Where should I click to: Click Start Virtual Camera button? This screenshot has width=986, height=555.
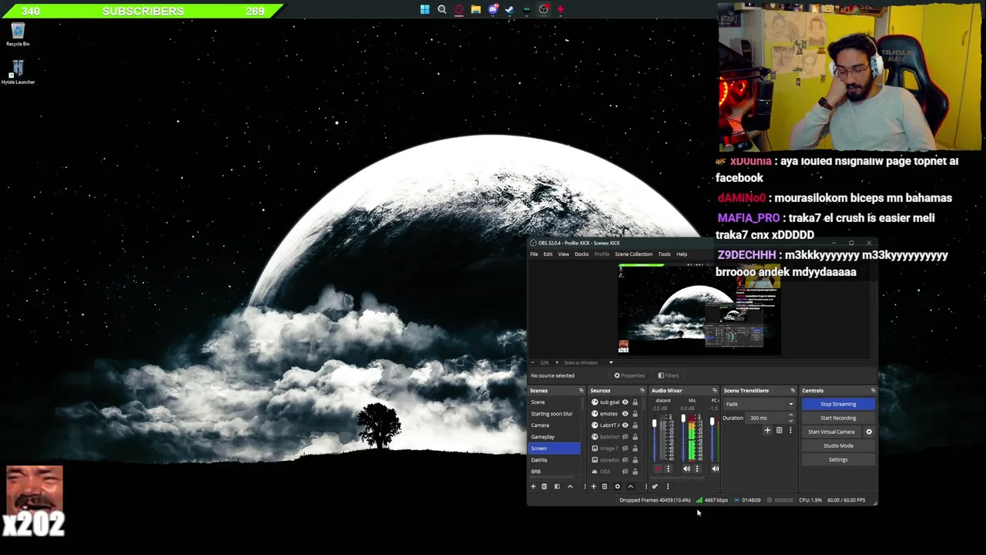tap(831, 432)
